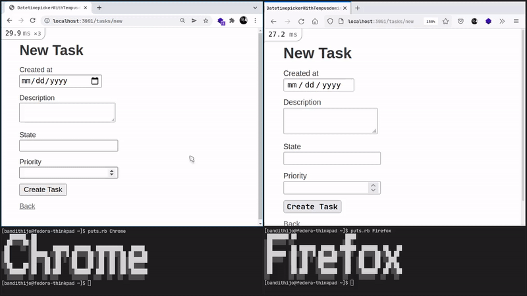527x296 pixels.
Task: Click the Create Task button in Chrome
Action: tap(43, 189)
